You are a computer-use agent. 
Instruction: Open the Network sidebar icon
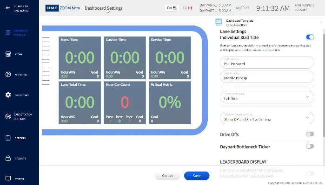[8, 74]
